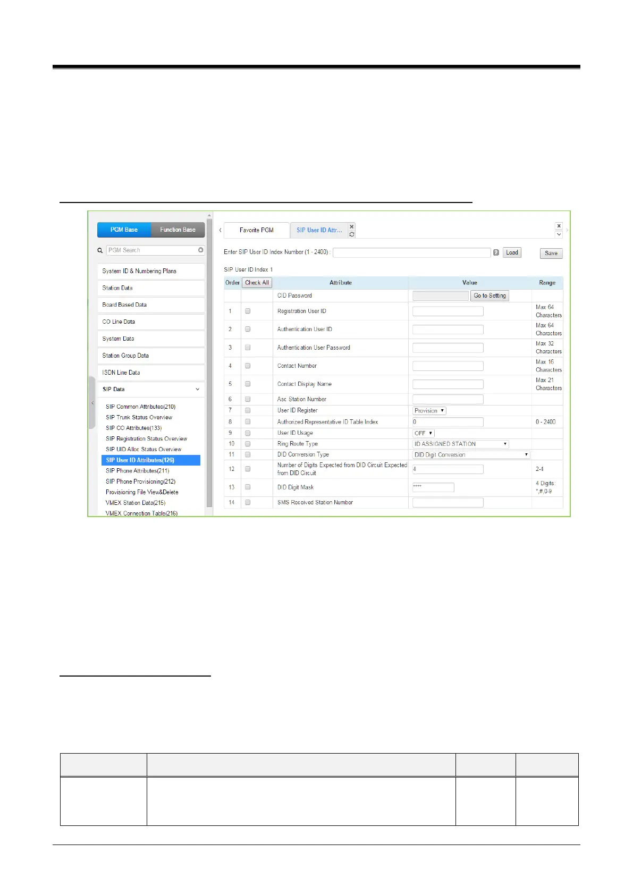Tick the Registration User ID checkbox

click(x=248, y=311)
